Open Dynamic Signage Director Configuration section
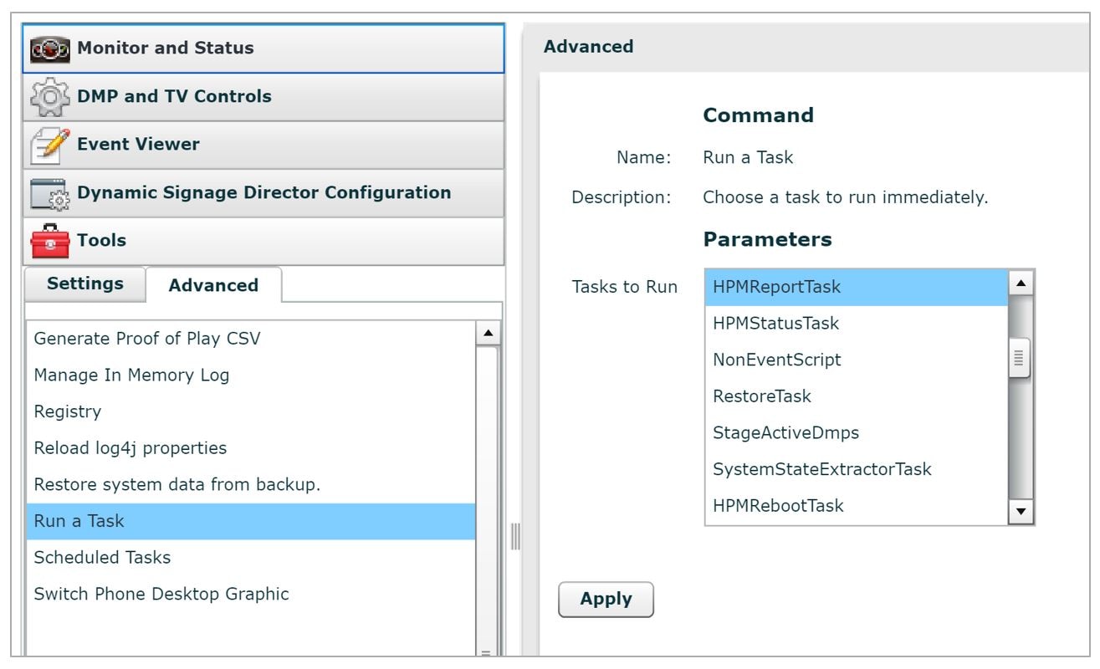 click(263, 193)
